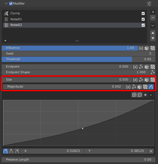This screenshot has width=158, height=164.
Task: Set Auto handle type for curve point
Action: (x=5, y=151)
